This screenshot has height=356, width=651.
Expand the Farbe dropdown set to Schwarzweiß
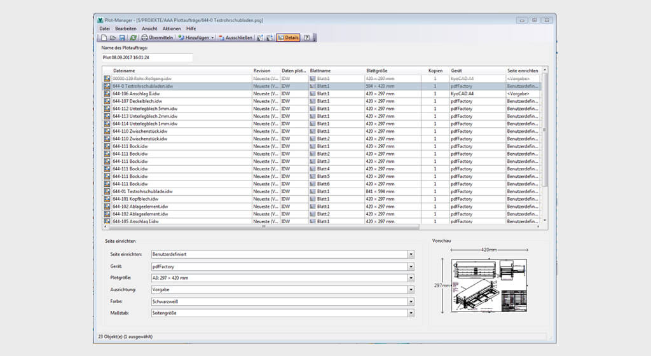coord(411,302)
